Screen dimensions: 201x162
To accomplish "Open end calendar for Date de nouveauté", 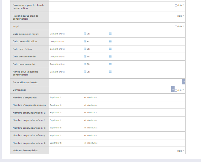I will pyautogui.click(x=110, y=64).
